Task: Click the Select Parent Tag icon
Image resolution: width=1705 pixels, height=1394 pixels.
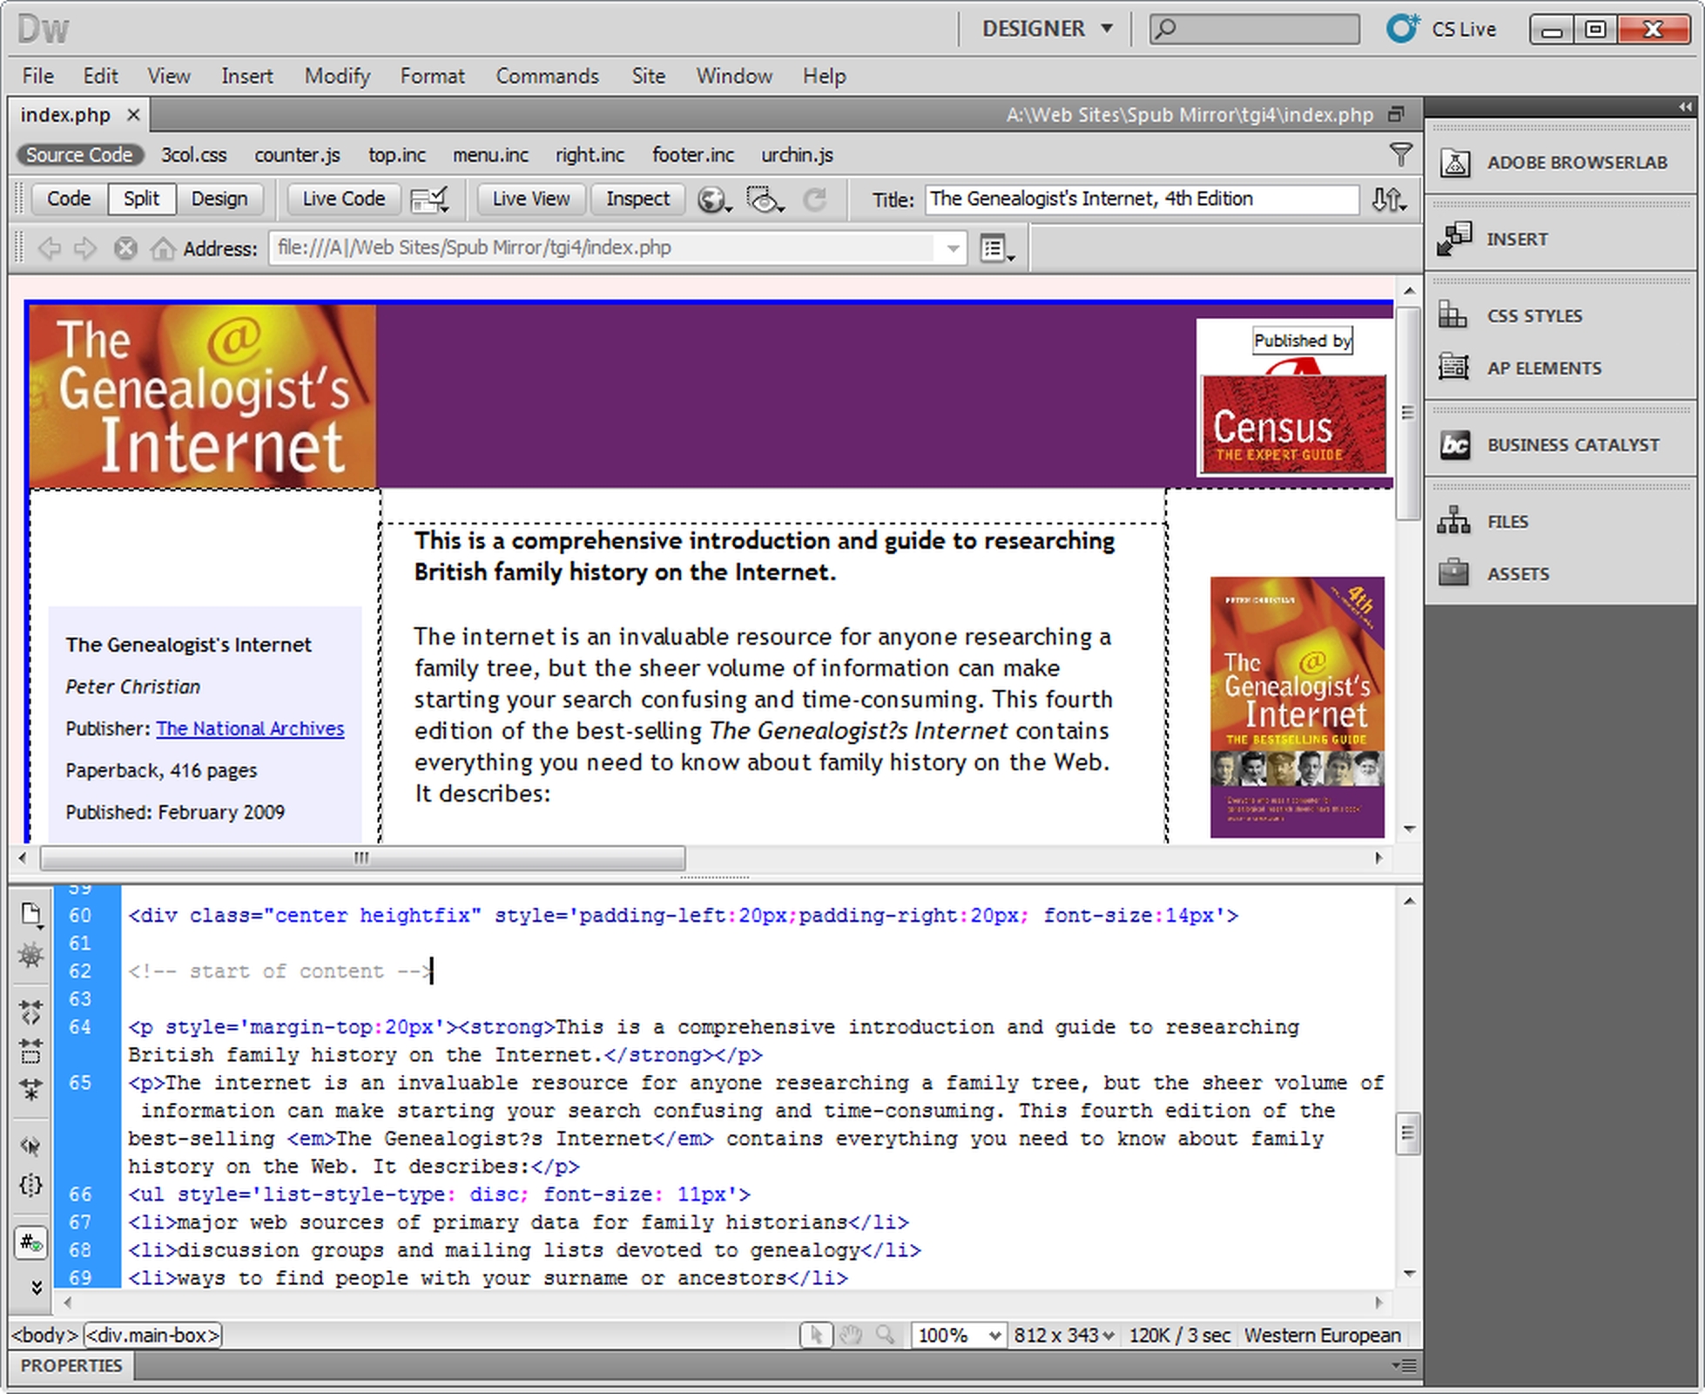Action: pos(30,1146)
